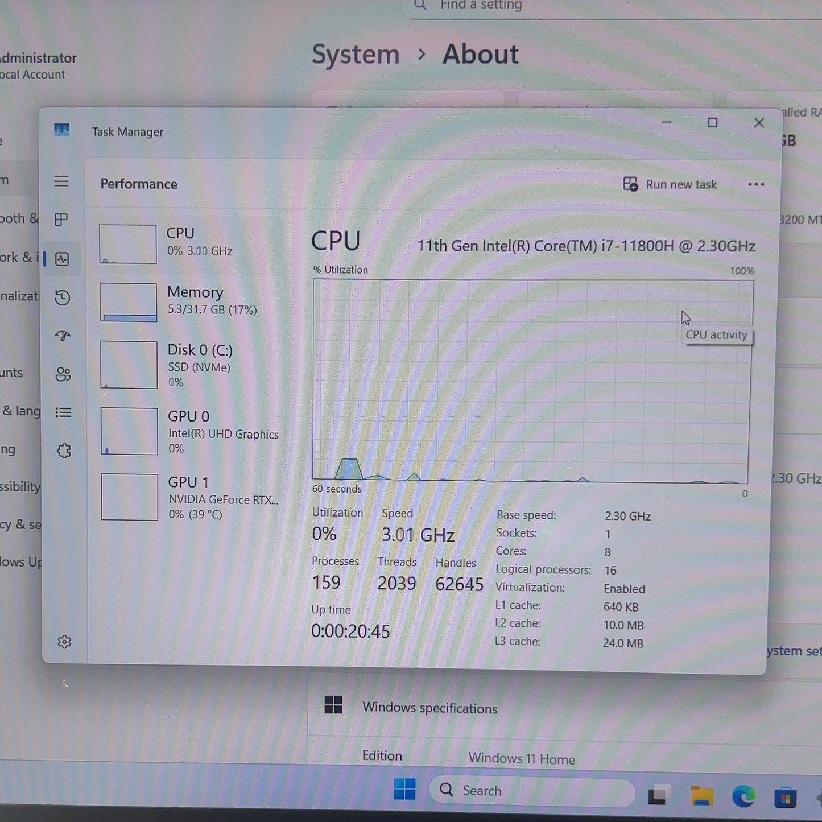Click the "Sockets:" label
This screenshot has height=822, width=822.
point(516,533)
